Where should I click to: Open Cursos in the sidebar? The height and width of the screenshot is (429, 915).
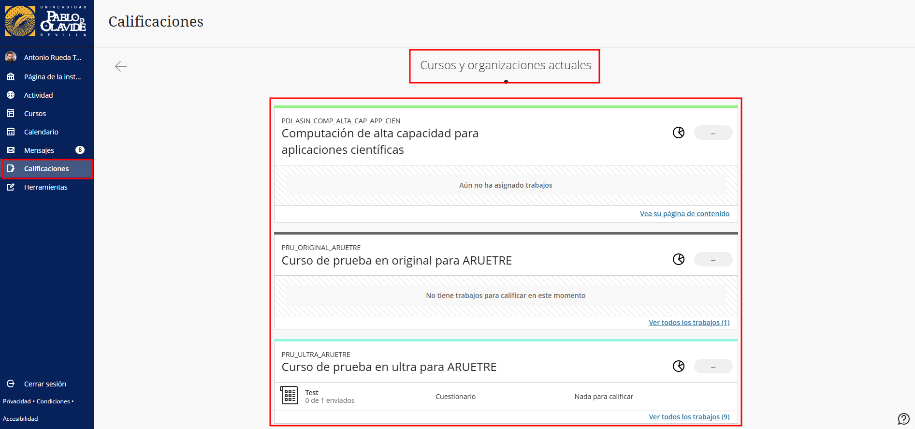(35, 114)
